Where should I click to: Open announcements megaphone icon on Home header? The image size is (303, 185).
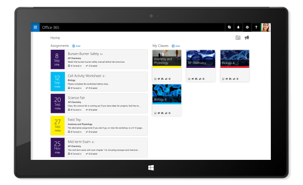[247, 38]
